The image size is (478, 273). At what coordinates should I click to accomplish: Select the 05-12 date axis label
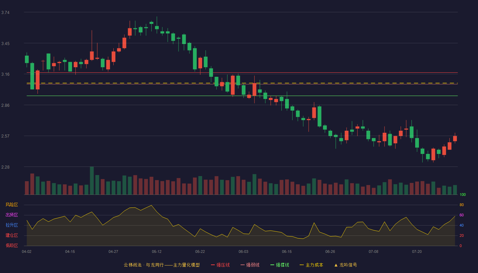[x=157, y=252]
